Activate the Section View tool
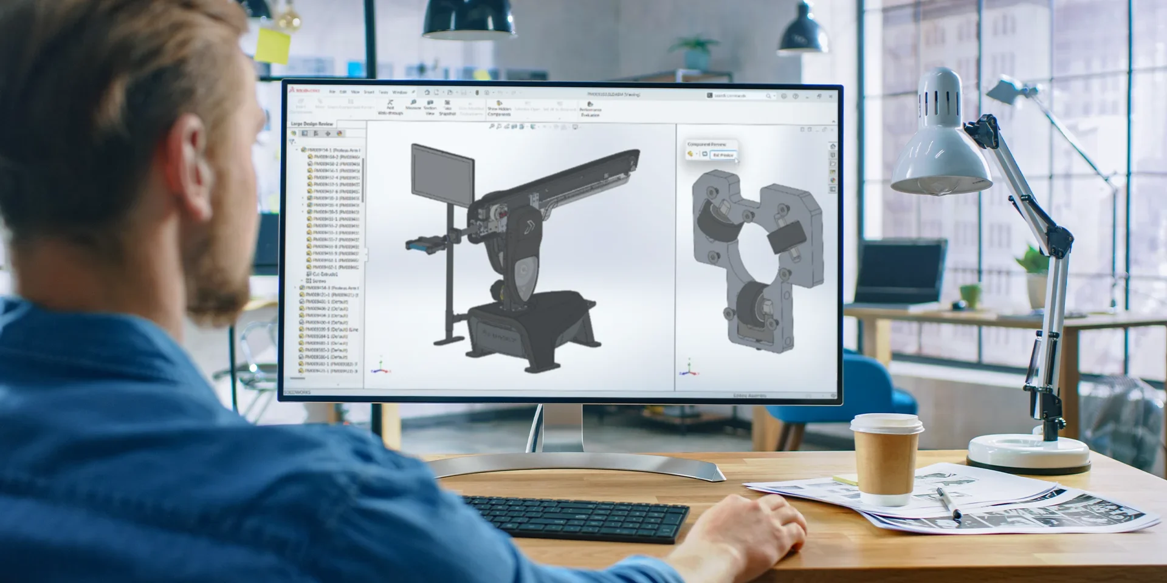The width and height of the screenshot is (1167, 583). [x=432, y=103]
